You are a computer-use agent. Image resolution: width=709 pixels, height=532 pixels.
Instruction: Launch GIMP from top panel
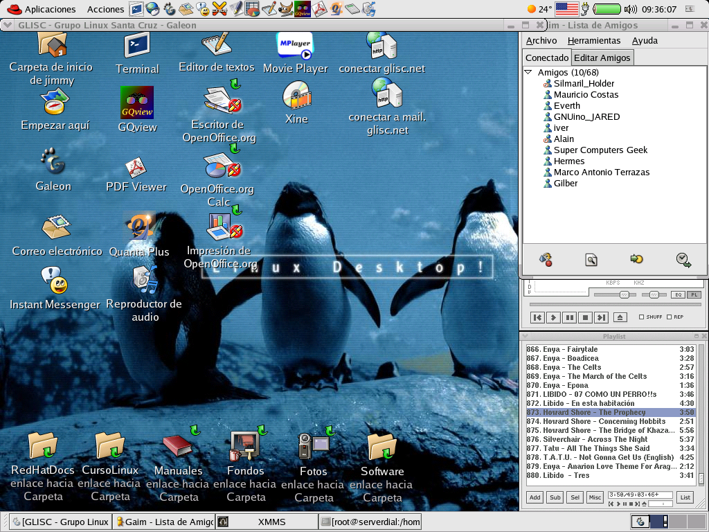coord(286,8)
